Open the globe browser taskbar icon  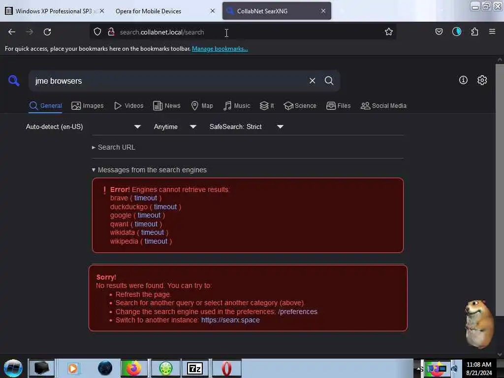[105, 368]
